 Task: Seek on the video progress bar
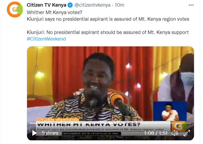coord(111,123)
